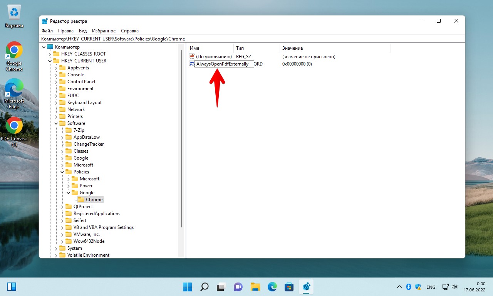
Task: Open Task View on the taskbar
Action: (221, 287)
